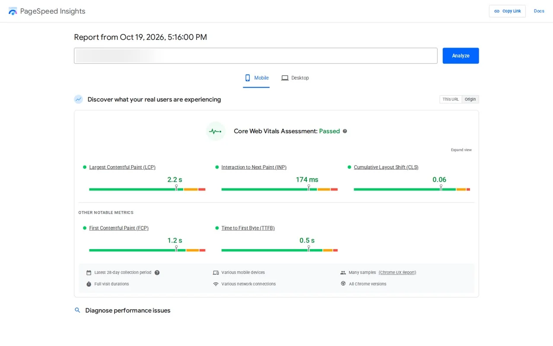This screenshot has height=346, width=553.
Task: Select the Mobile tab
Action: pos(256,78)
